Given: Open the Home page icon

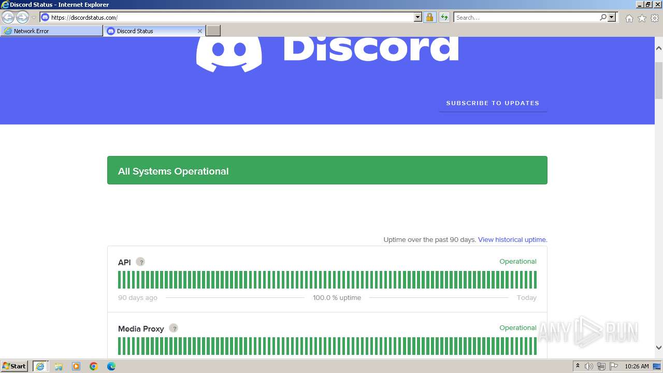Looking at the screenshot, I should click(629, 18).
